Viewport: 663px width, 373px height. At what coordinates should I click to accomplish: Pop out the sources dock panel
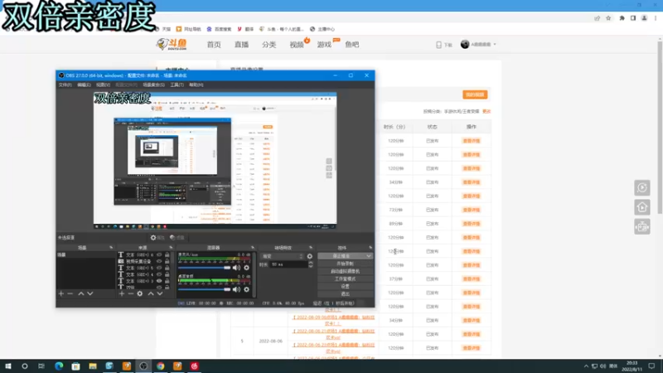click(x=171, y=247)
